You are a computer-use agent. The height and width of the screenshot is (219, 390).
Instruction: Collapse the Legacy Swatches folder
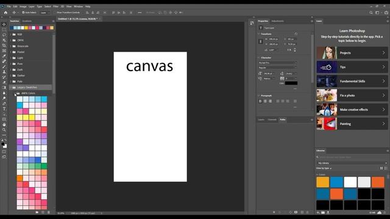coord(11,88)
